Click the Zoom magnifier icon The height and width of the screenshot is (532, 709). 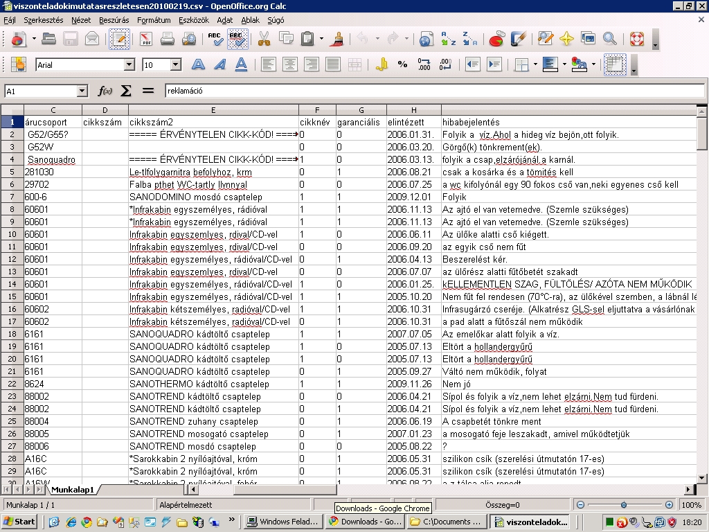click(610, 39)
